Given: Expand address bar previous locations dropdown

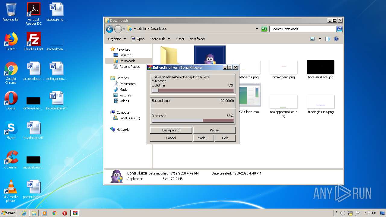Looking at the screenshot, I should coord(257,29).
